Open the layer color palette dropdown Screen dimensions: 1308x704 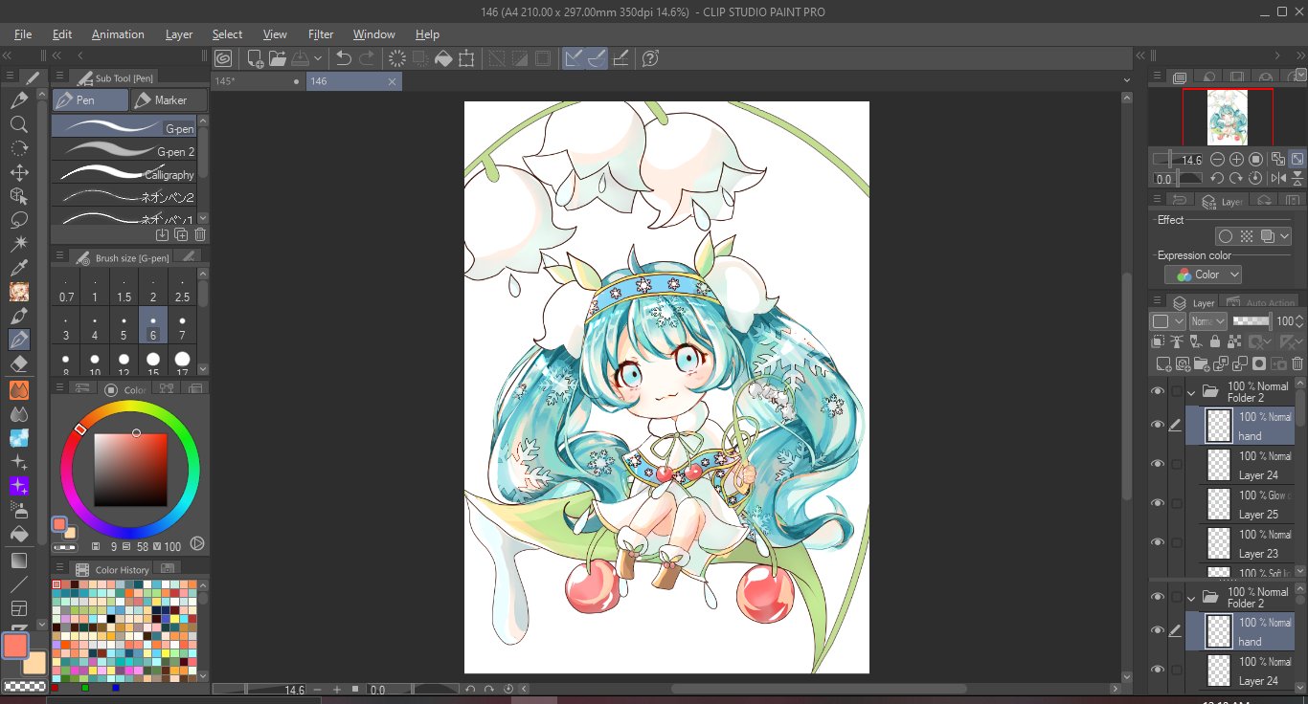[x=1167, y=321]
